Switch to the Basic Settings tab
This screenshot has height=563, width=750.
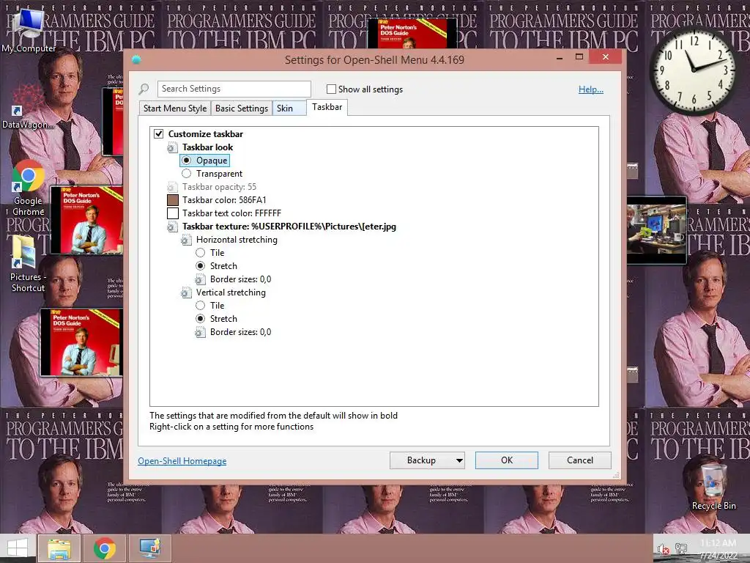coord(242,108)
